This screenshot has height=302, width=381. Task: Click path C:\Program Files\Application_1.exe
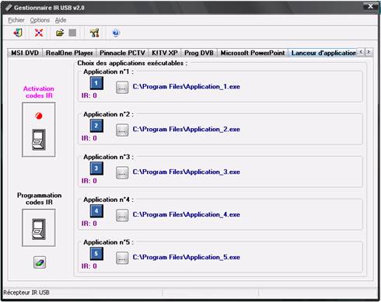187,86
